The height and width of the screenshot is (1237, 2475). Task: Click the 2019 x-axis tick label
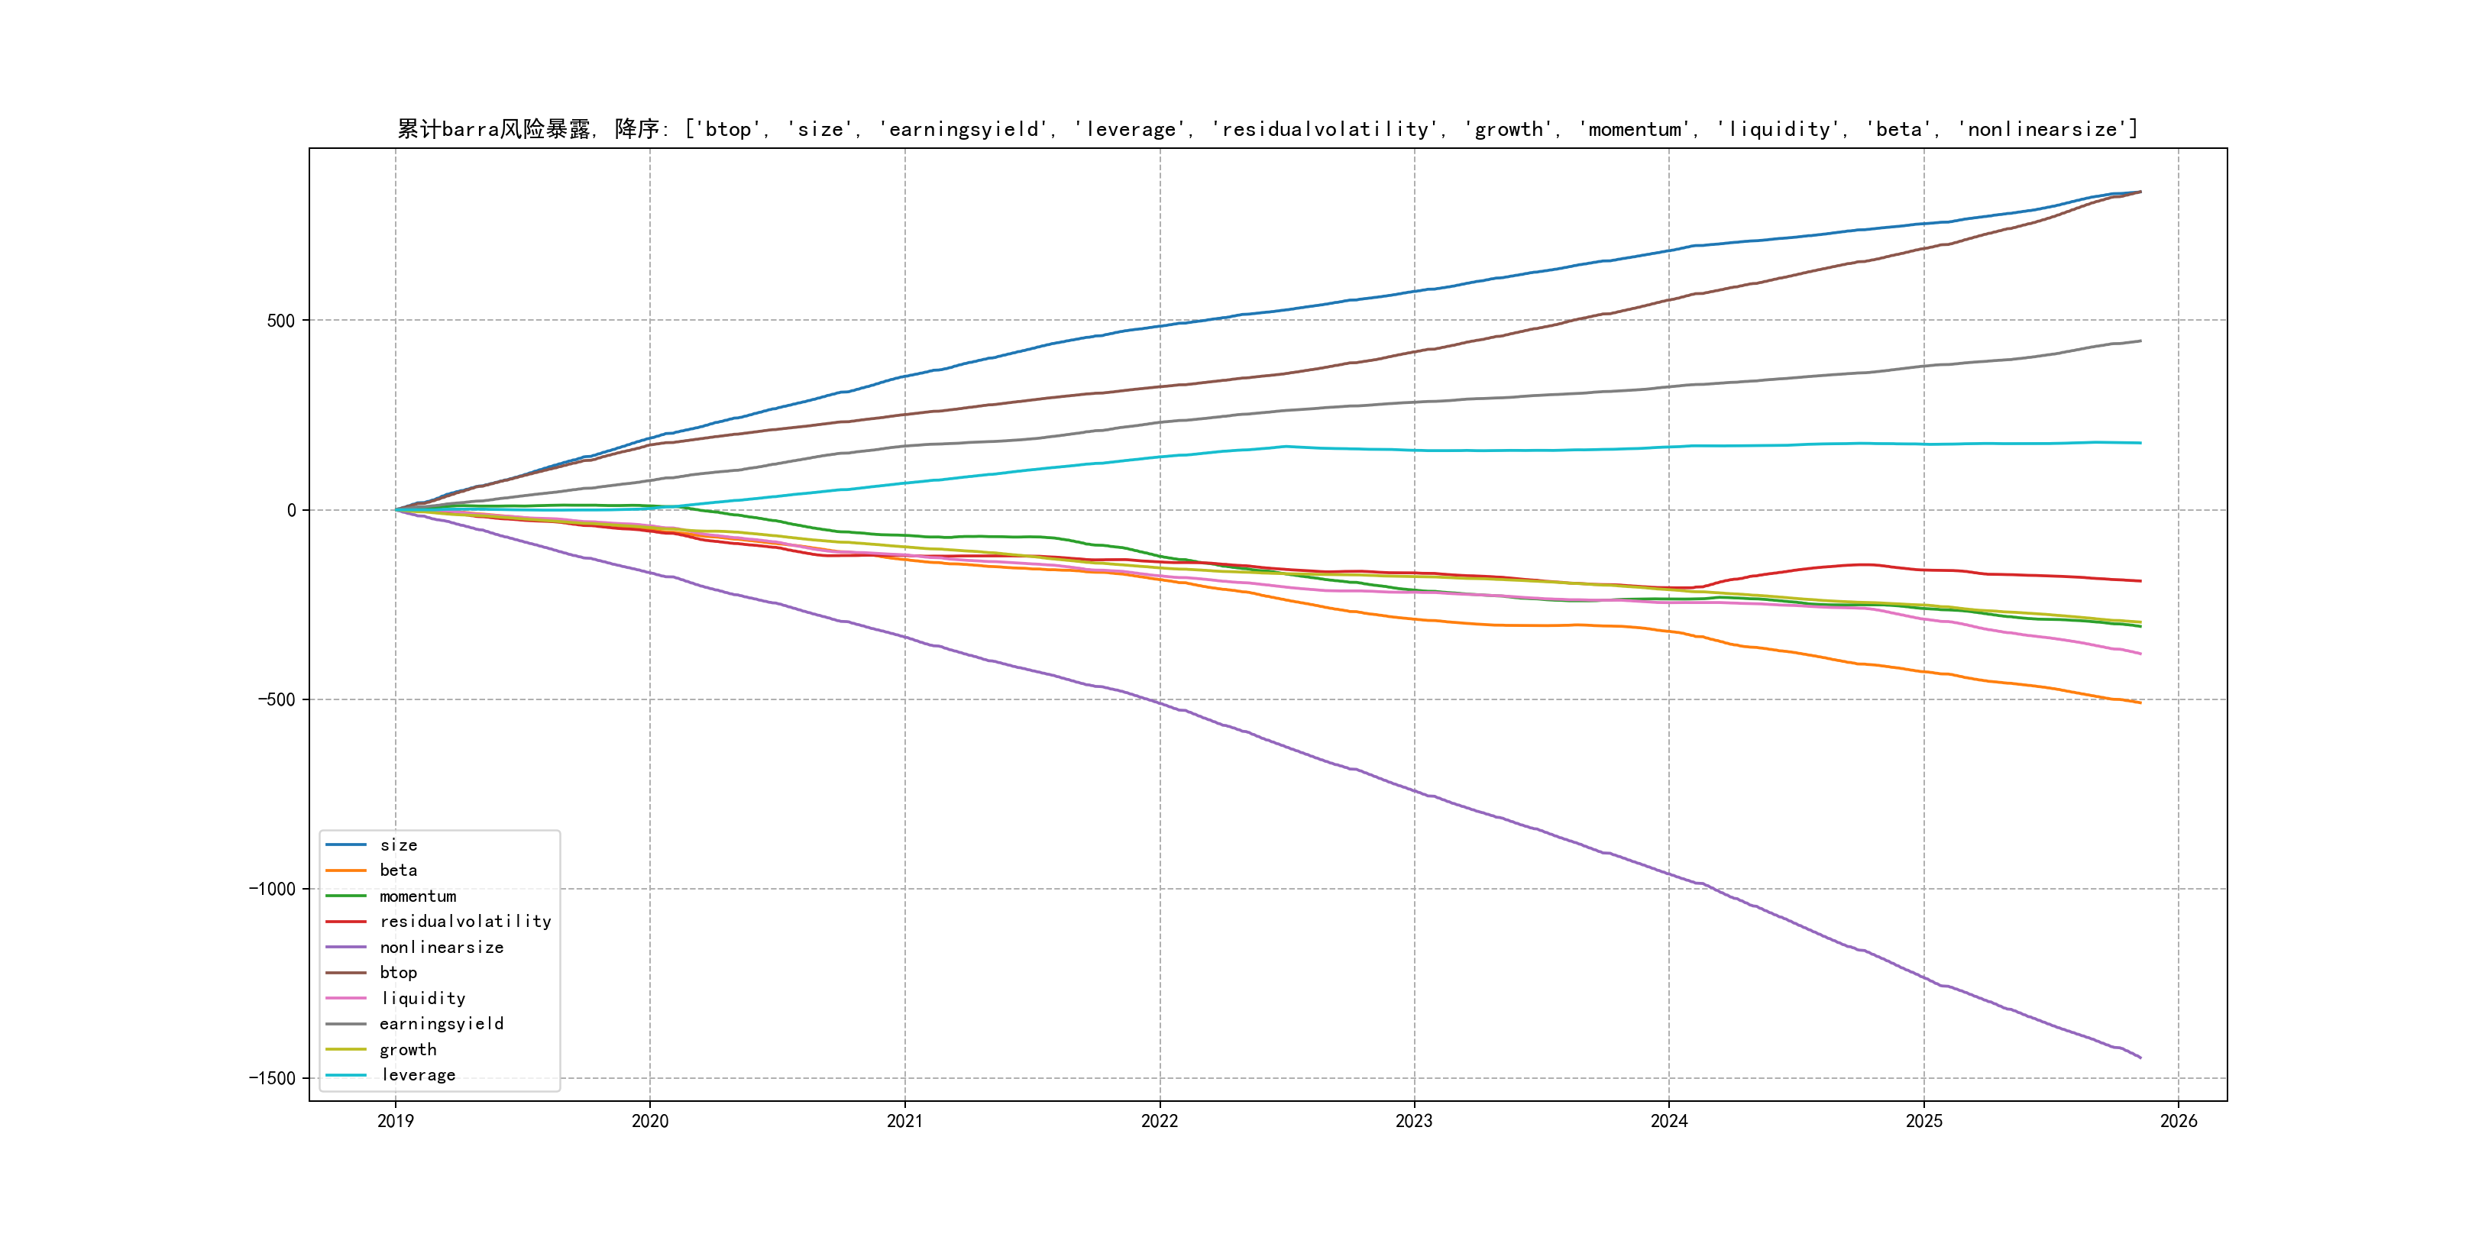pyautogui.click(x=395, y=1121)
